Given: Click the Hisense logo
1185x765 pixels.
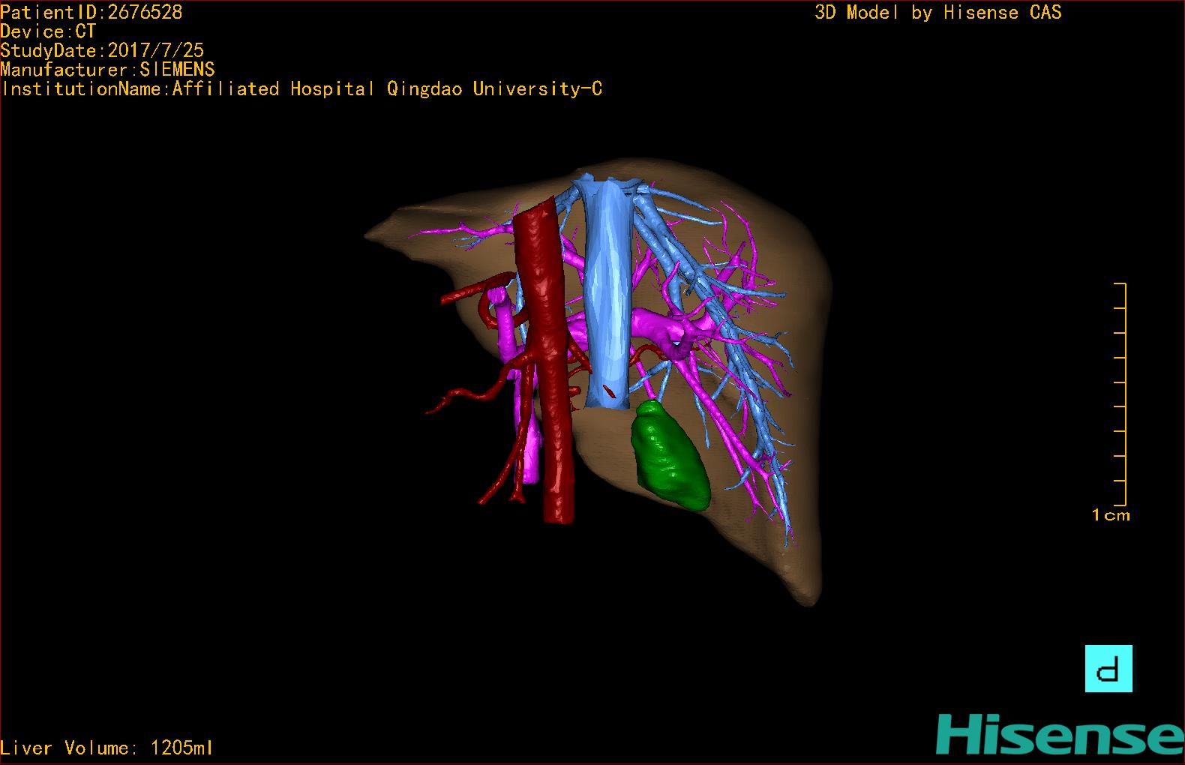Looking at the screenshot, I should [1059, 735].
